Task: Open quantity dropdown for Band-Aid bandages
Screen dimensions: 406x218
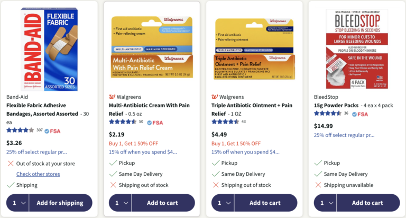Action: (x=18, y=203)
